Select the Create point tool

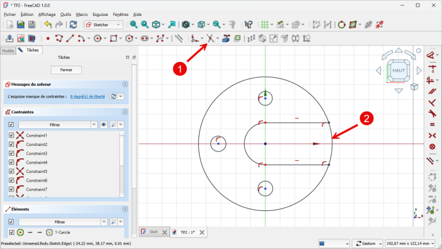(48, 38)
